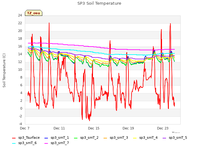Screen dimensions: 199x149
Task: Click the 18 y-axis tick label
Action: [20, 39]
